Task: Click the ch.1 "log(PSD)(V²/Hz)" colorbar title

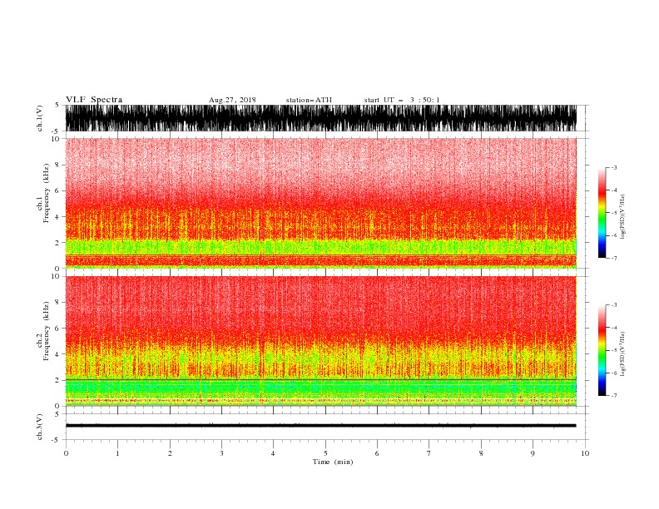Action: pyautogui.click(x=622, y=217)
